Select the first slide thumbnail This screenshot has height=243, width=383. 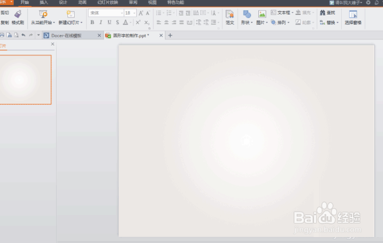[x=25, y=79]
